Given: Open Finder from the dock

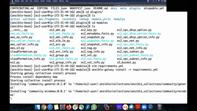Looking at the screenshot, I should (37, 107).
